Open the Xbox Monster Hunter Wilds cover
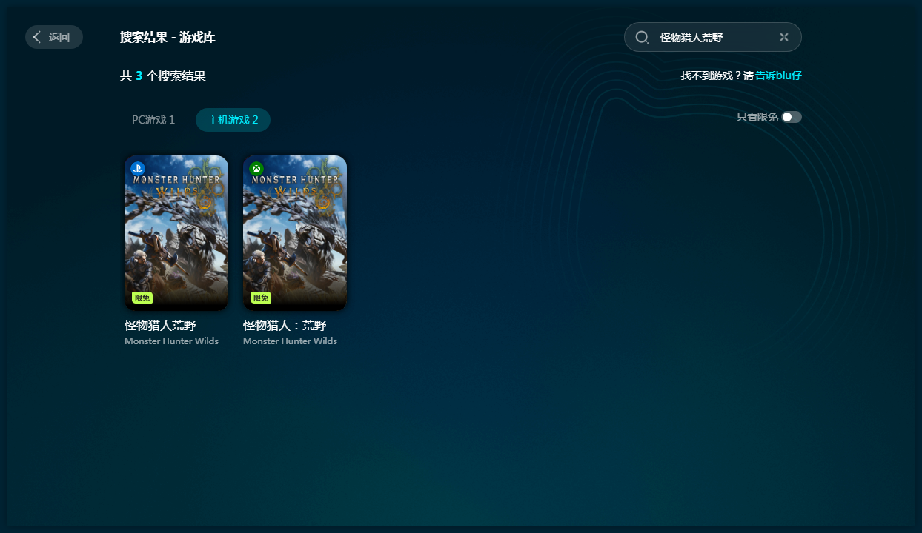 point(295,233)
